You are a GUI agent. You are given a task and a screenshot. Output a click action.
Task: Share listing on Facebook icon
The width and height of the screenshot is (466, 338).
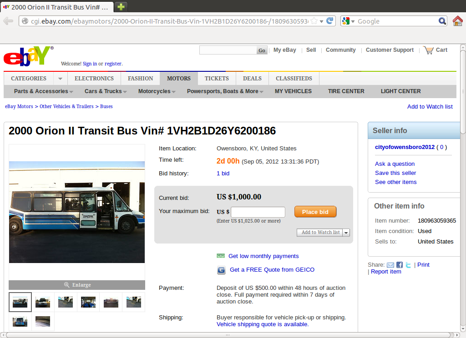400,265
